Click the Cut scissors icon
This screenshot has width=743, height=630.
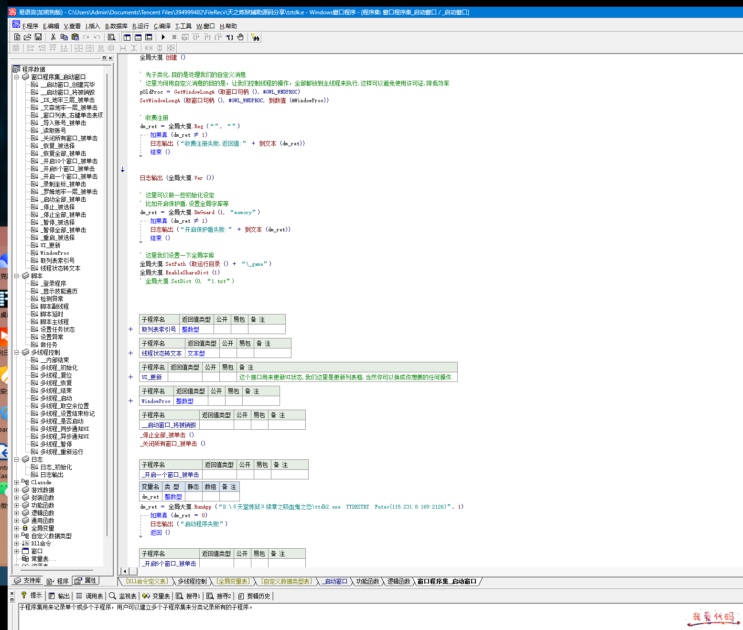tap(53, 37)
